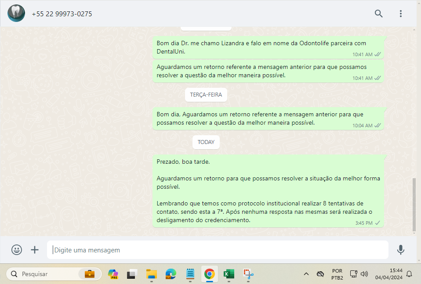The width and height of the screenshot is (421, 284).
Task: Open the volume speaker tray icon
Action: [x=364, y=274]
